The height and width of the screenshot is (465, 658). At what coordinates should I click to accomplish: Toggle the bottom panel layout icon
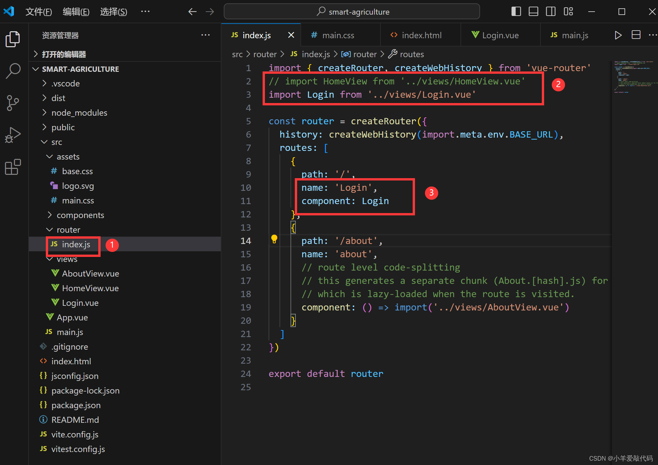click(534, 12)
